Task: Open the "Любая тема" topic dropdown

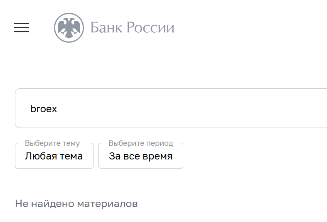Action: pos(54,156)
